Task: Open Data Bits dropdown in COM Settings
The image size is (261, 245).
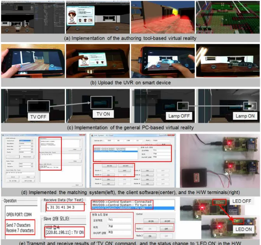Action: 26,146
